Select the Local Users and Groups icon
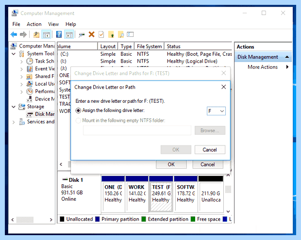The width and height of the screenshot is (301, 240). (x=30, y=84)
